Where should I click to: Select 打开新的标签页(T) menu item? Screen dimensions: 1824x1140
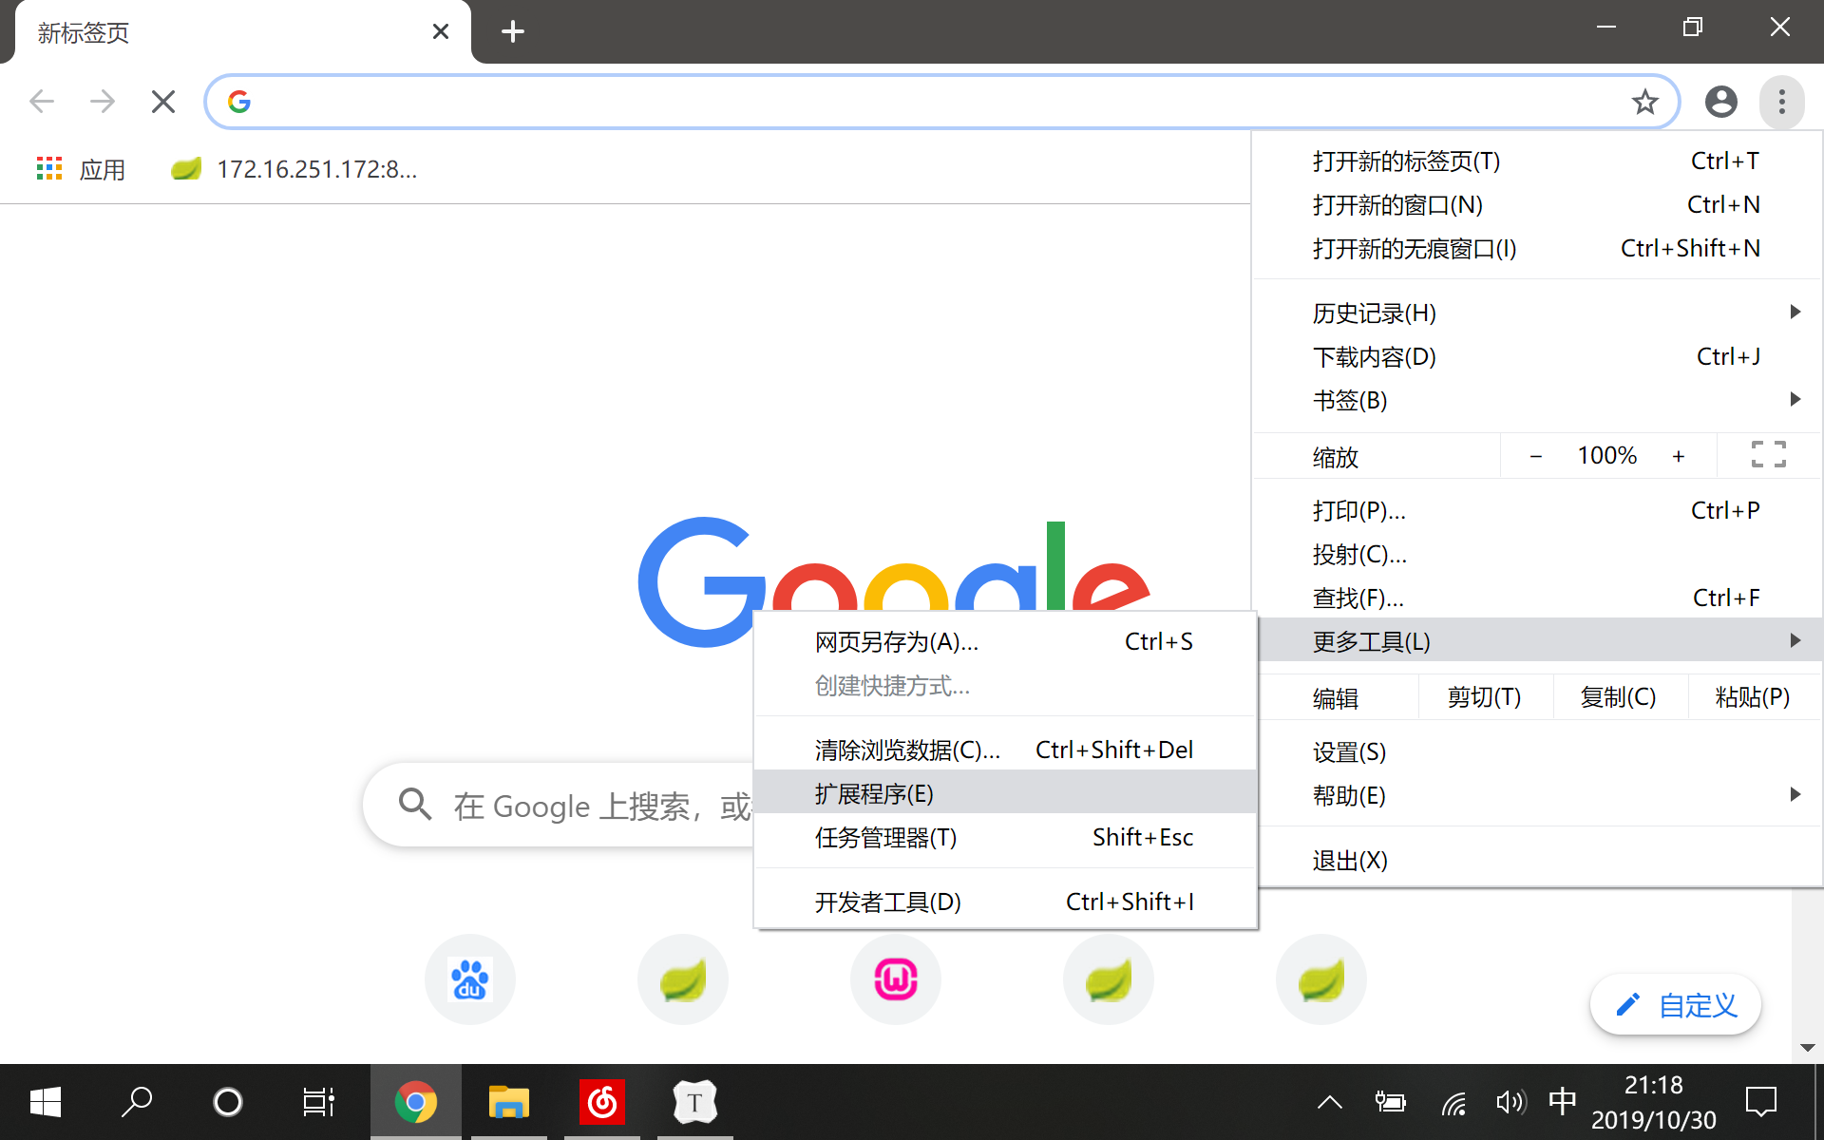1537,161
